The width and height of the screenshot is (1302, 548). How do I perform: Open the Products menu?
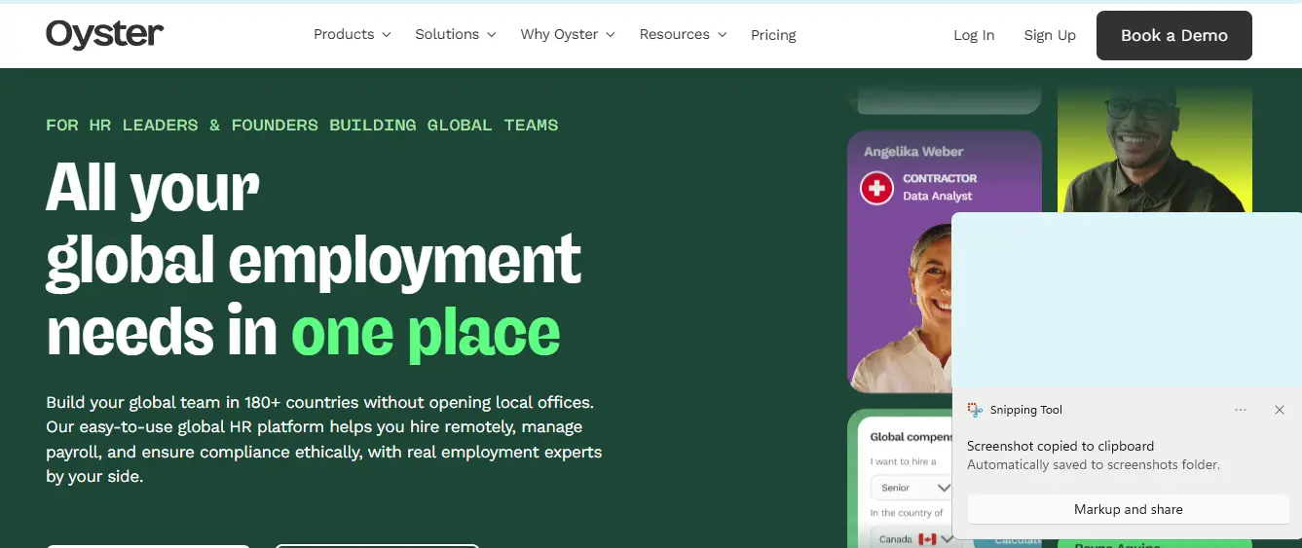coord(352,34)
